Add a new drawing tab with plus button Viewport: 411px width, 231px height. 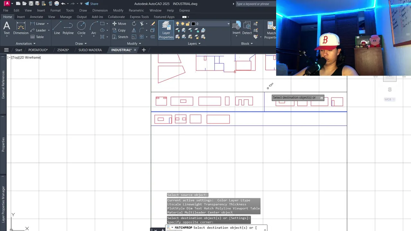(x=144, y=50)
